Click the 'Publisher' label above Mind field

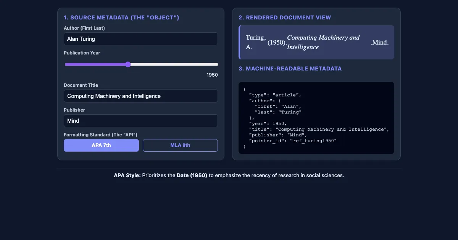coord(74,110)
